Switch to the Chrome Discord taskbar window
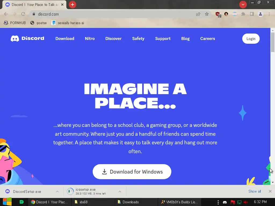Screen dimensions: 275x206 click(50, 202)
